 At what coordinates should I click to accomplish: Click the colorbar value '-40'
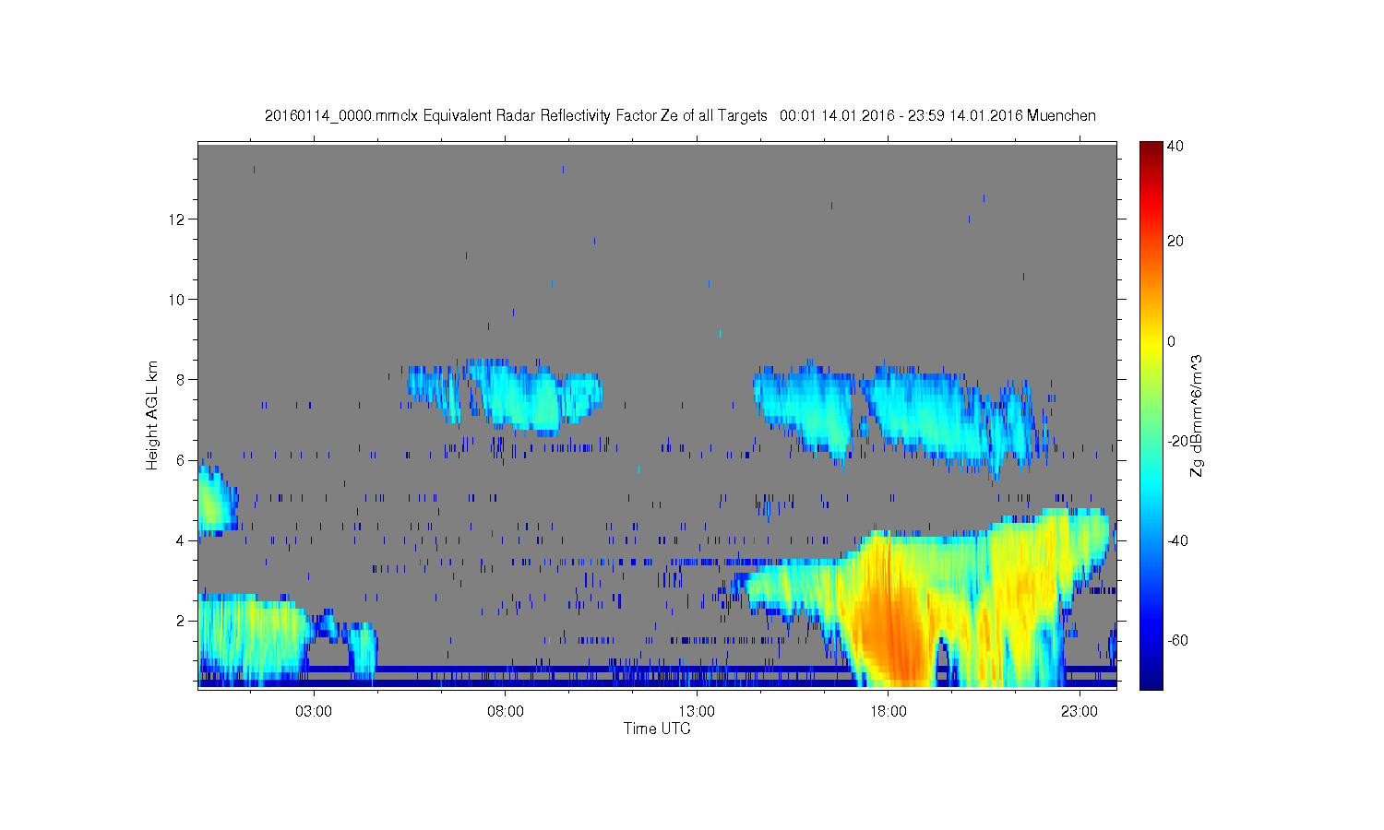coord(1178,540)
